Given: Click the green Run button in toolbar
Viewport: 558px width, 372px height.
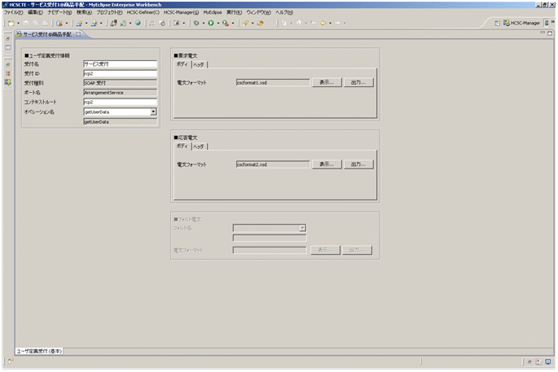Looking at the screenshot, I should [210, 23].
